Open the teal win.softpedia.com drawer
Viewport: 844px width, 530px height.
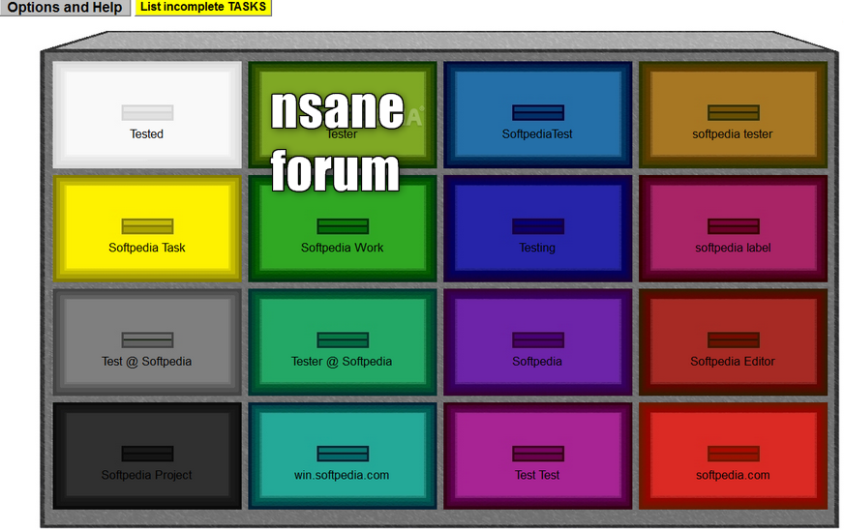pos(343,456)
